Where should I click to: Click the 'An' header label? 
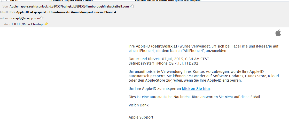click(x=6, y=24)
